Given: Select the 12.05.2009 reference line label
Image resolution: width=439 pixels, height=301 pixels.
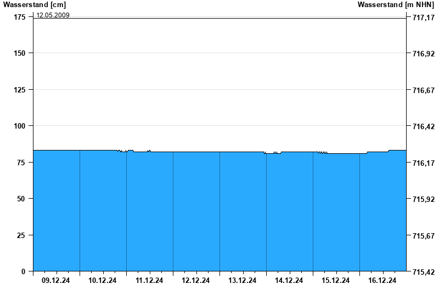Looking at the screenshot, I should [53, 15].
